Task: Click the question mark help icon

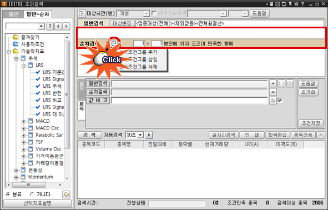Action: click(50, 26)
